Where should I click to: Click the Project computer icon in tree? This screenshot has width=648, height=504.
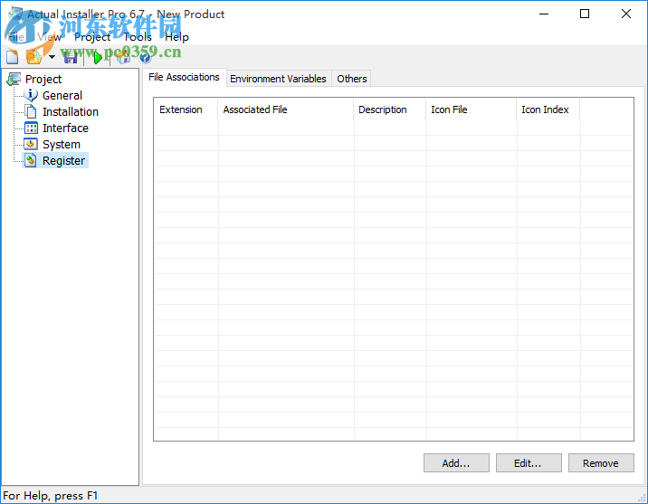coord(14,79)
